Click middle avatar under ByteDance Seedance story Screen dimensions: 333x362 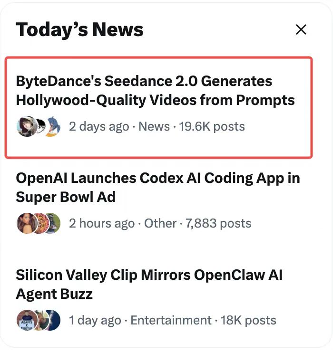[x=41, y=127]
